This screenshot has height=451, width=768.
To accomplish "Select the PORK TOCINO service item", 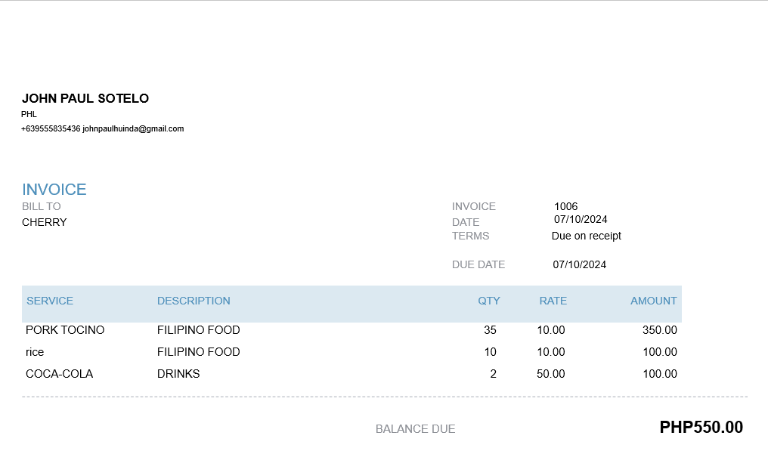I will (x=65, y=330).
